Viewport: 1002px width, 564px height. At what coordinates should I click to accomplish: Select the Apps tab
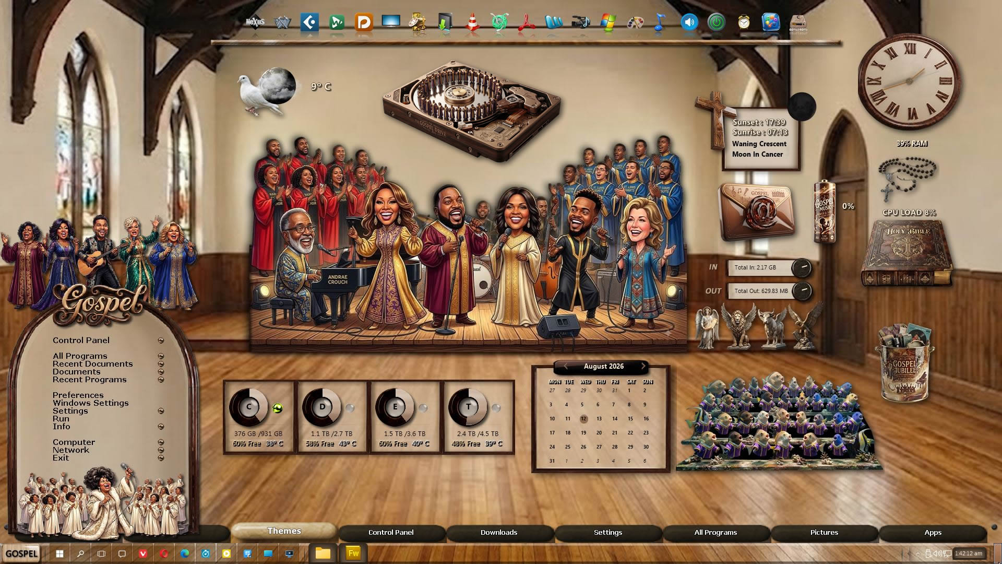(x=933, y=533)
